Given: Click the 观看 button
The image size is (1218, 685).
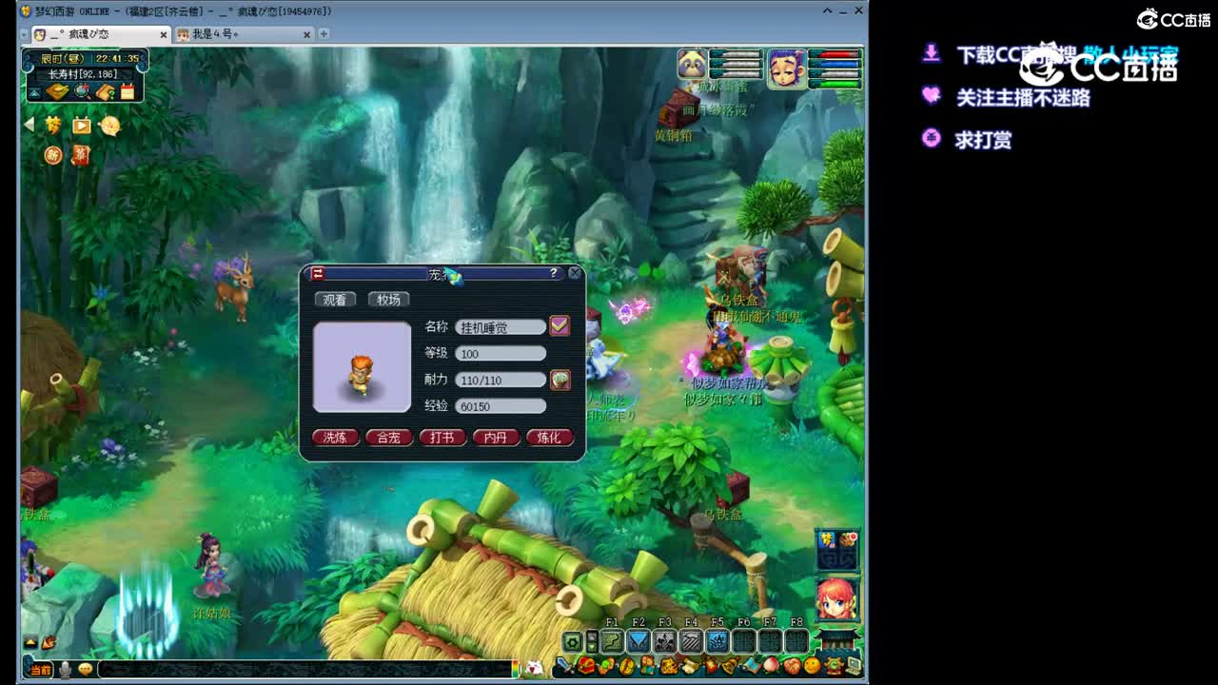Looking at the screenshot, I should pyautogui.click(x=334, y=300).
